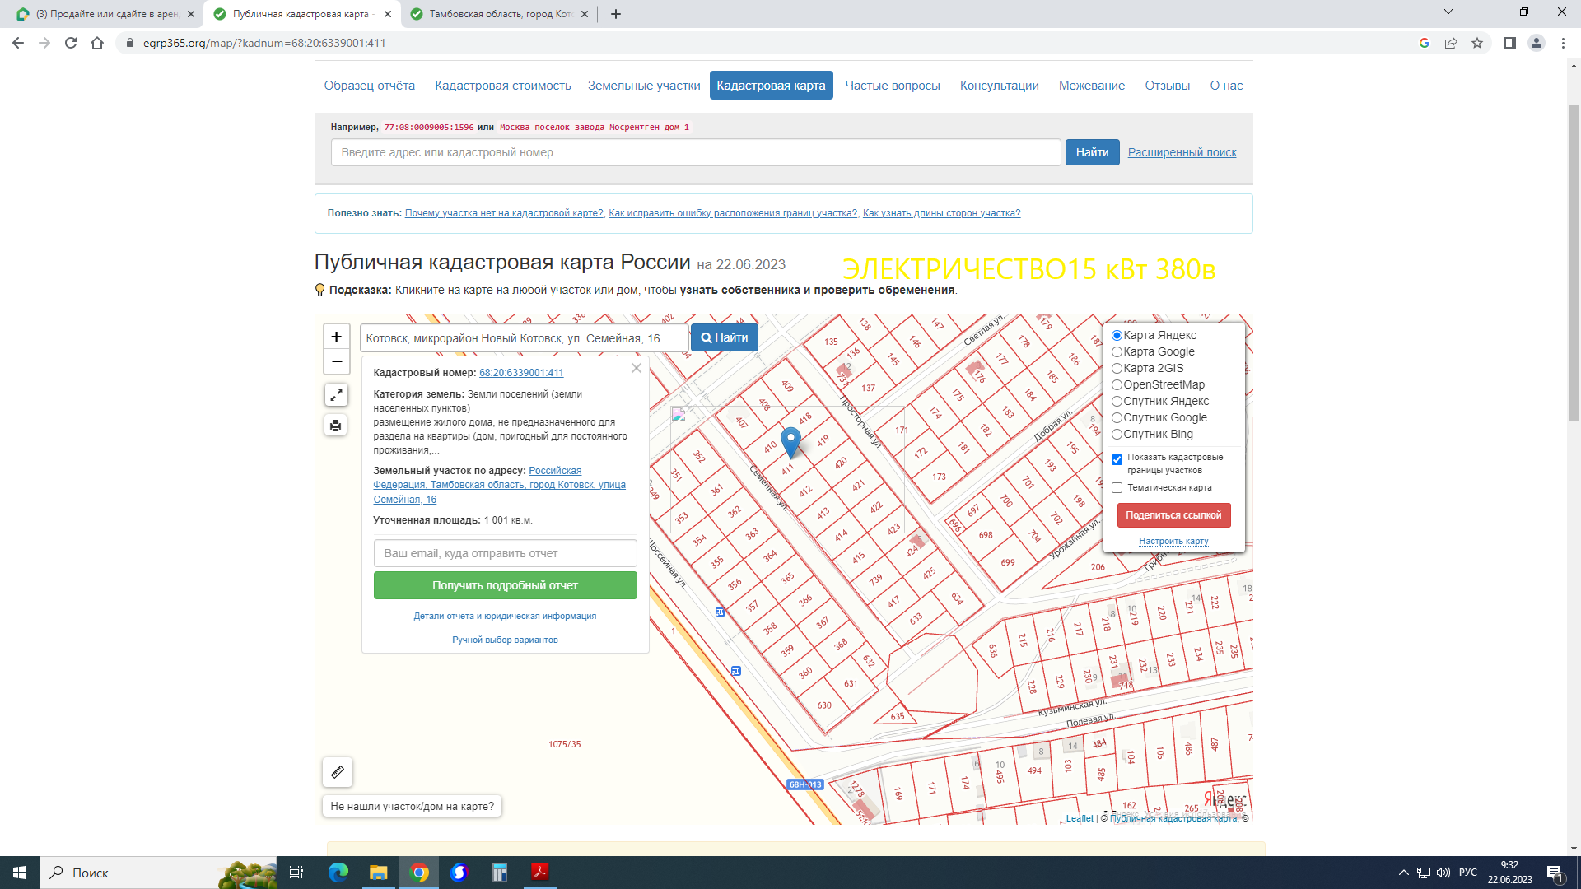Uncheck Показать кадастровые границы участков
The height and width of the screenshot is (889, 1581).
(x=1117, y=459)
